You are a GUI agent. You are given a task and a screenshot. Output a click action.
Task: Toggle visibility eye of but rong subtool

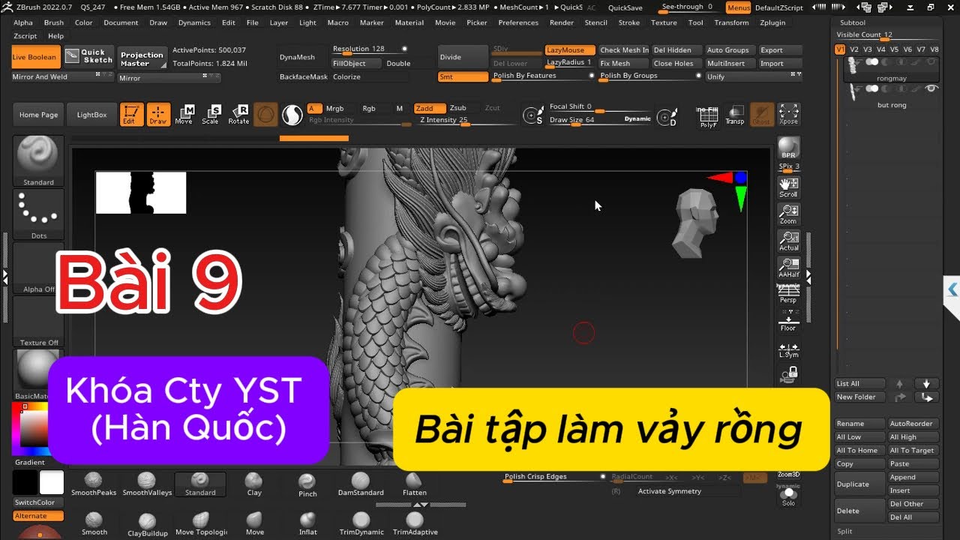click(931, 88)
